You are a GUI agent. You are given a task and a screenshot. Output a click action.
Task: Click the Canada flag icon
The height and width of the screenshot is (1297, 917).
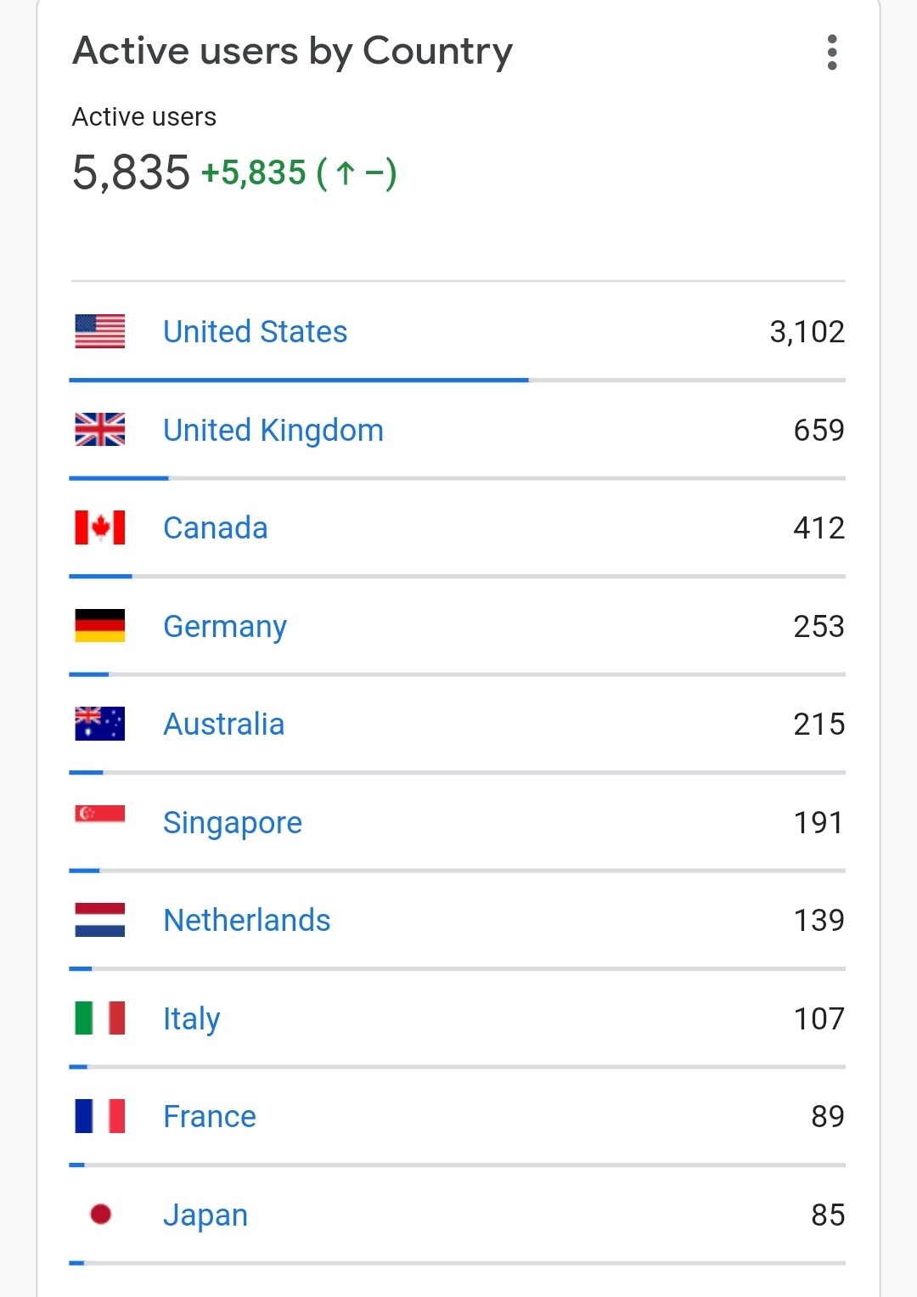click(100, 527)
